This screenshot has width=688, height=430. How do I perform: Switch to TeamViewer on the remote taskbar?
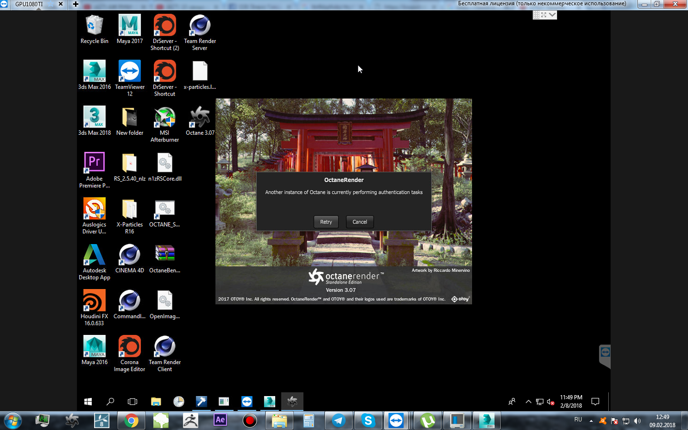tap(247, 401)
